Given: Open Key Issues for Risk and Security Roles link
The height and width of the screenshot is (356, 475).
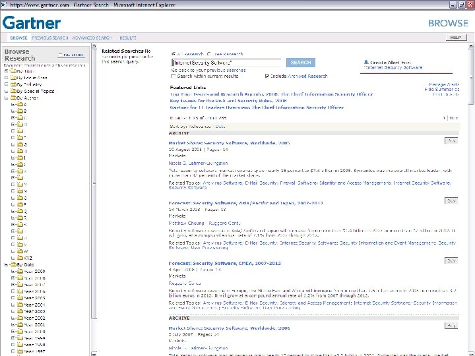Looking at the screenshot, I should (228, 101).
